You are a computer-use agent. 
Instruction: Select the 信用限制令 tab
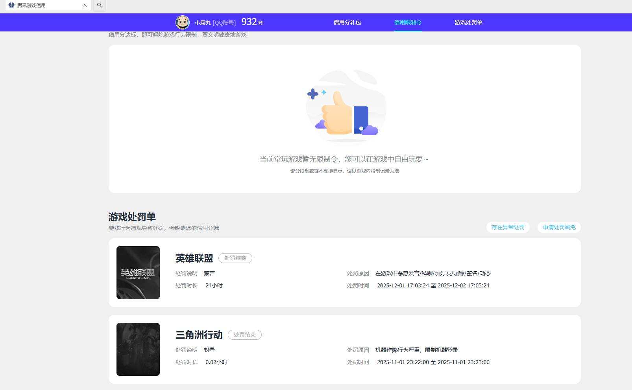coord(408,22)
